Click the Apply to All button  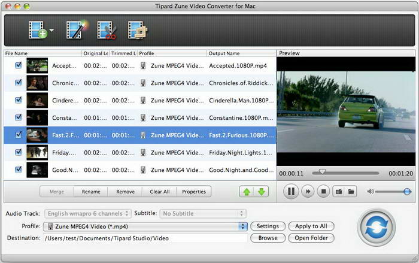click(x=311, y=226)
